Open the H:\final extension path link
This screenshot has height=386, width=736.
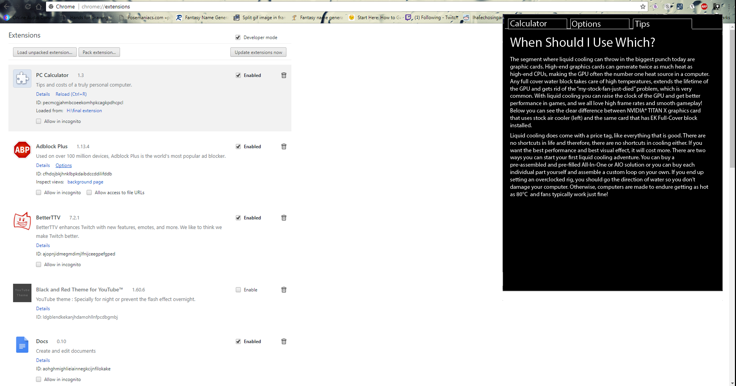(84, 111)
